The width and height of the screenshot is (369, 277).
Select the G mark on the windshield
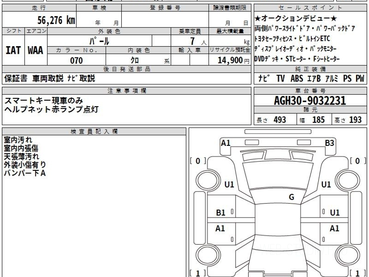292,197
